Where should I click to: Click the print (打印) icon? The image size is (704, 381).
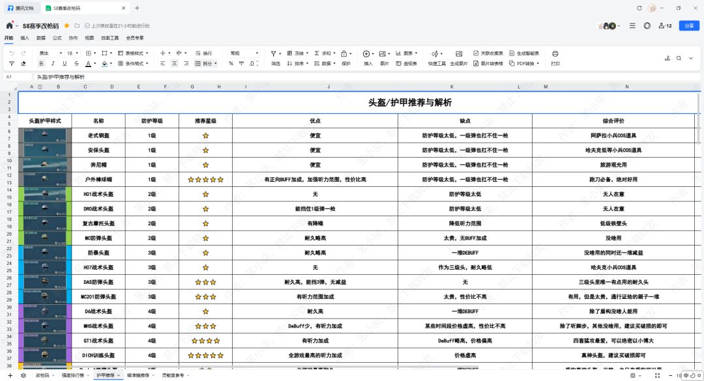pos(555,54)
